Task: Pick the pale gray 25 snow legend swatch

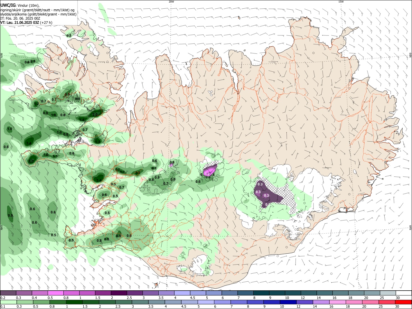Action: (388, 293)
